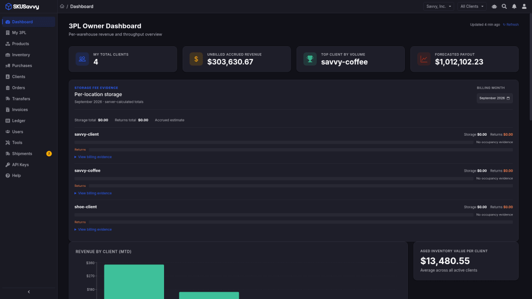Viewport: 532px width, 299px height.
Task: Expand View billing evidence for shoe-client
Action: (x=93, y=230)
